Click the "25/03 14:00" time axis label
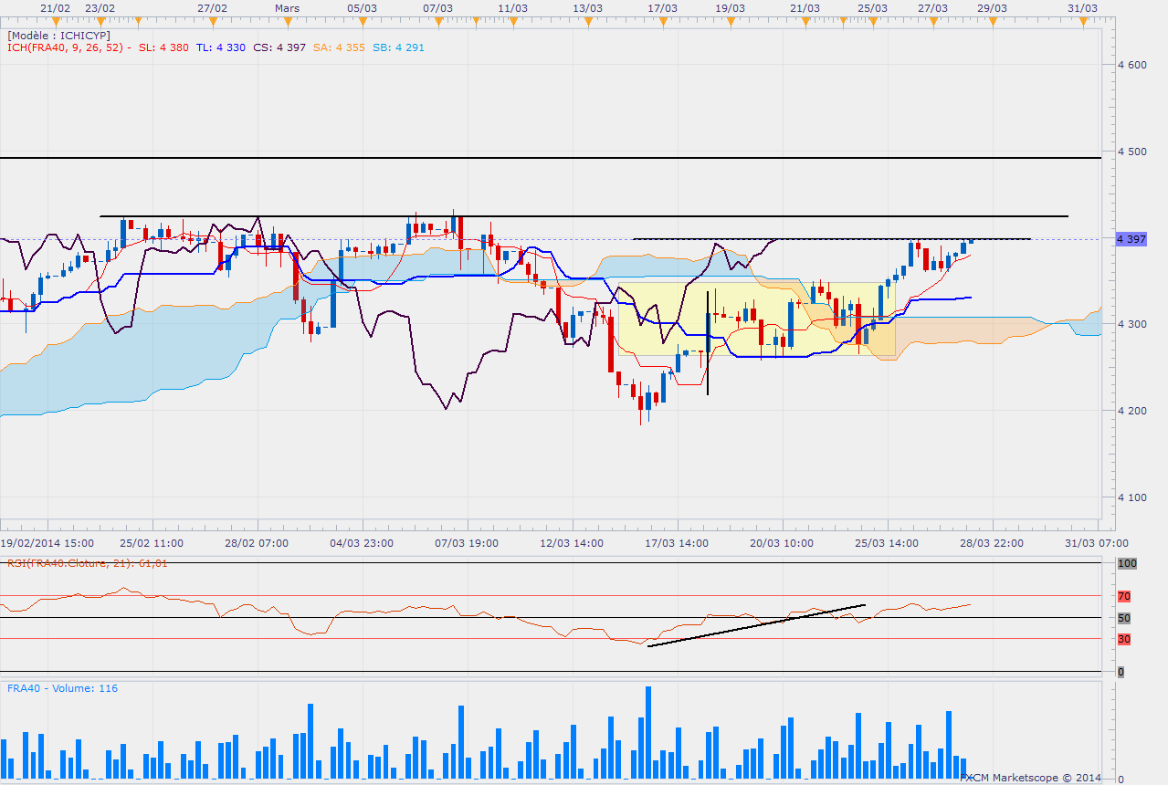 pos(887,543)
